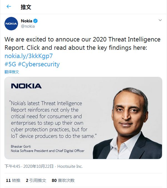Open the NOKIA logo inside the tweet image
167x188 pixels.
pos(26,86)
